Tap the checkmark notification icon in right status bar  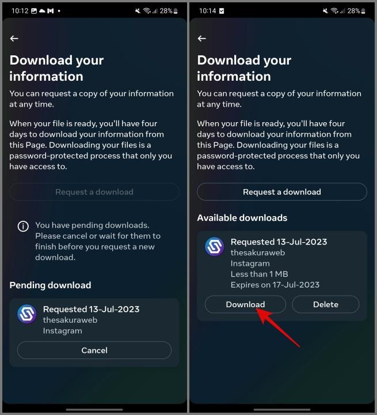click(x=222, y=11)
